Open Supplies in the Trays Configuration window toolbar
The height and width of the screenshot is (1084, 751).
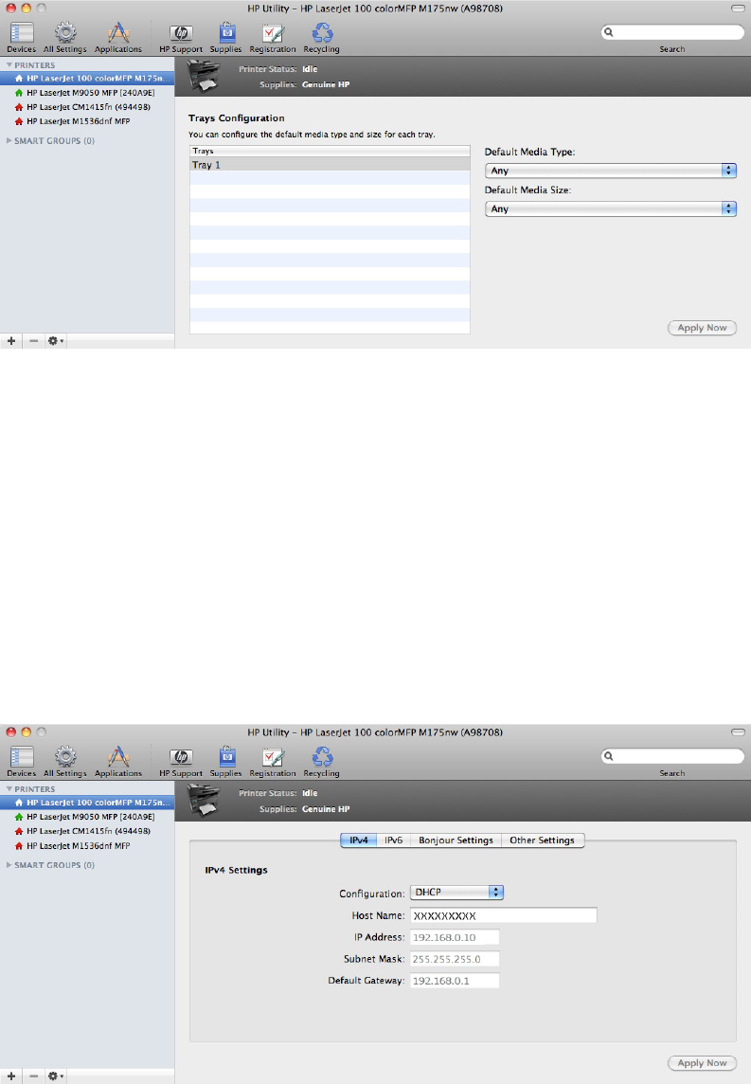226,37
